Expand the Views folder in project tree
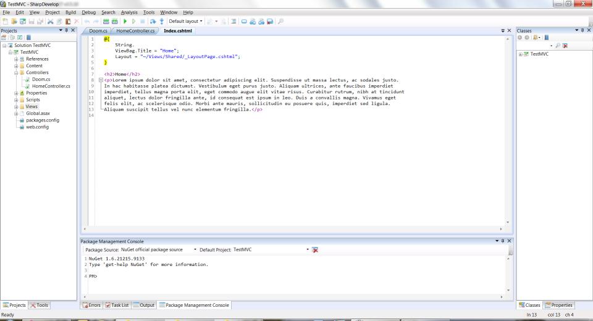The image size is (593, 321). [16, 107]
